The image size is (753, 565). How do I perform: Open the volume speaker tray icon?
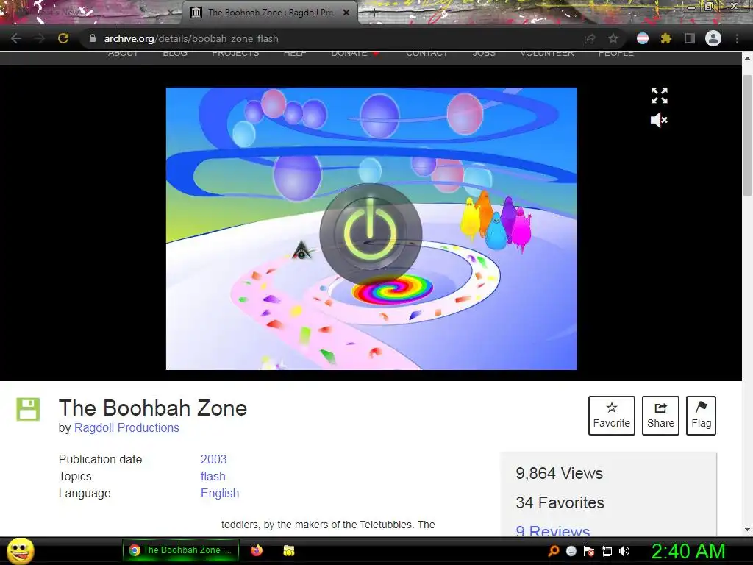pyautogui.click(x=624, y=551)
